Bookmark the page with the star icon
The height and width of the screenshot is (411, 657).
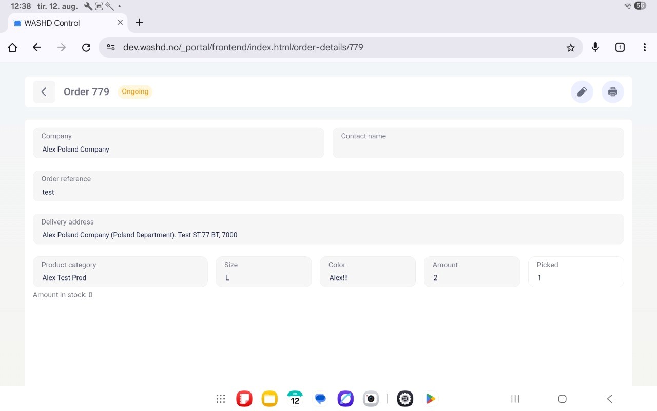pos(570,47)
